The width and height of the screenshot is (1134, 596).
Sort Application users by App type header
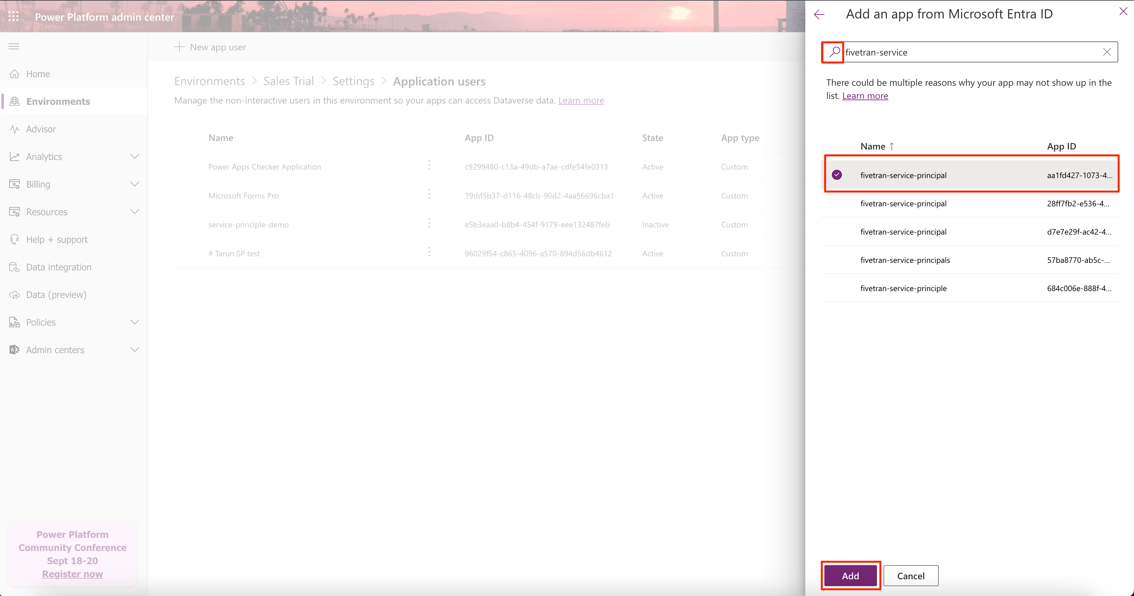740,138
